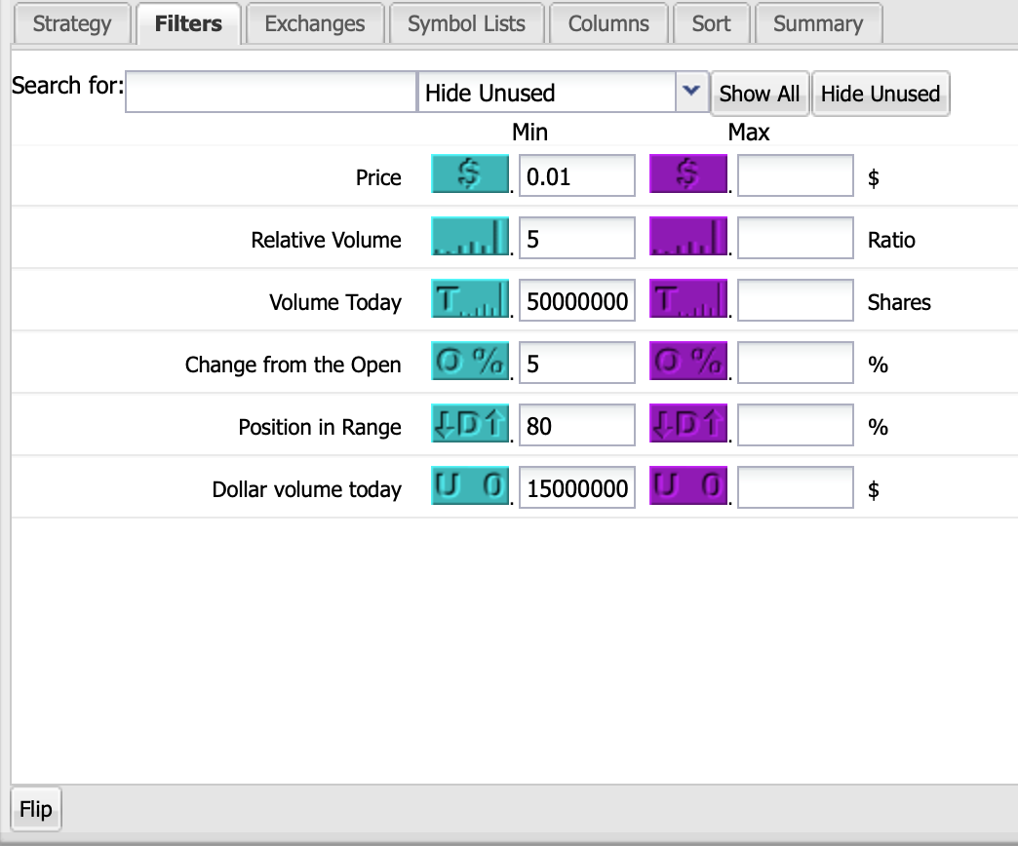Click the teal Change from the Open icon
The height and width of the screenshot is (846, 1018).
click(x=469, y=364)
